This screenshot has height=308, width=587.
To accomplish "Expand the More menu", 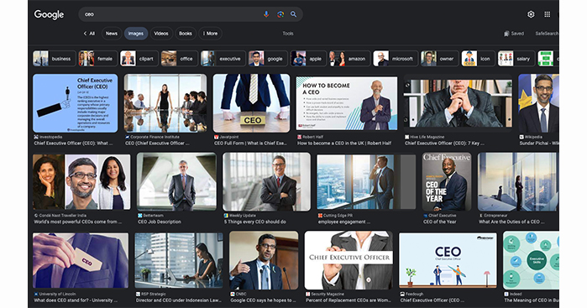I will [211, 34].
